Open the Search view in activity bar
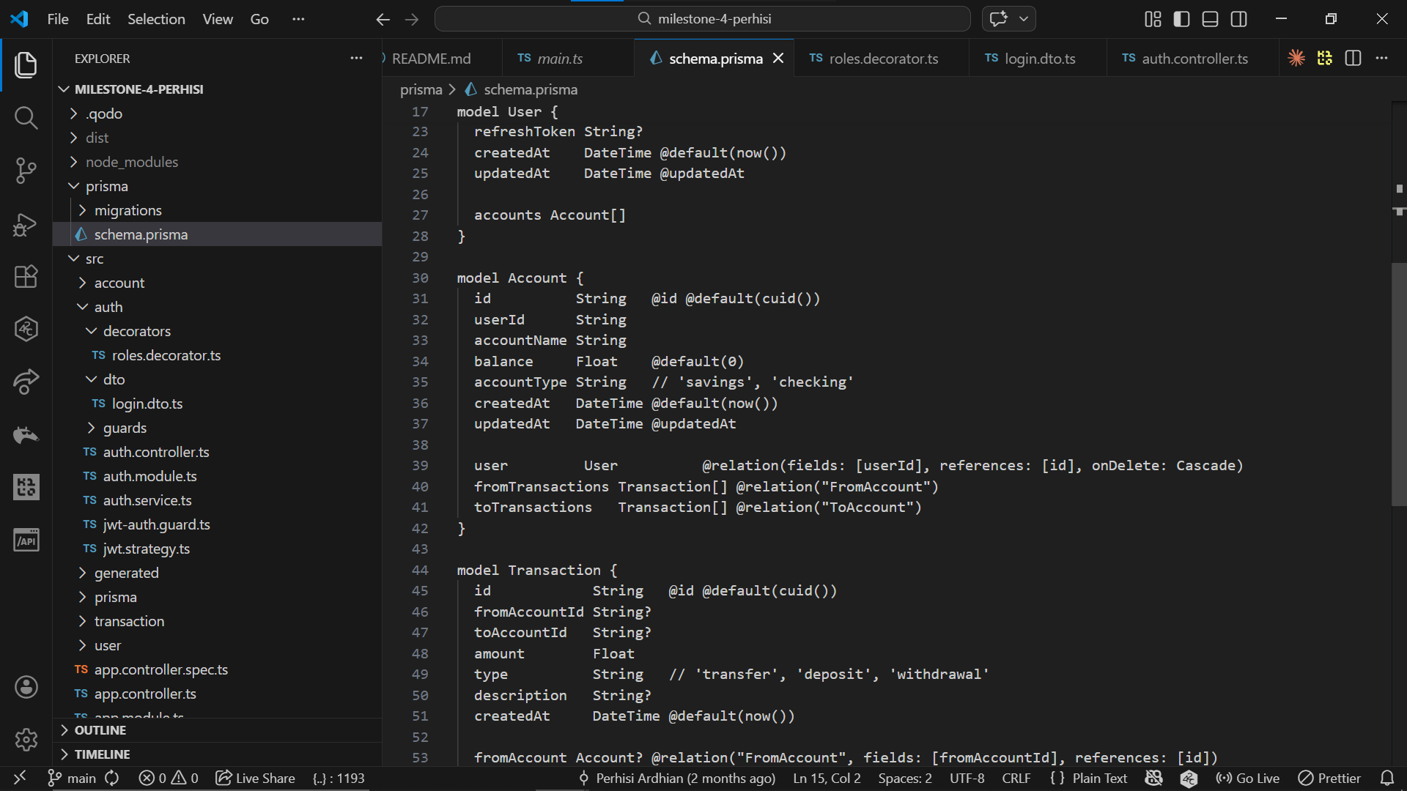This screenshot has width=1407, height=791. click(x=26, y=117)
